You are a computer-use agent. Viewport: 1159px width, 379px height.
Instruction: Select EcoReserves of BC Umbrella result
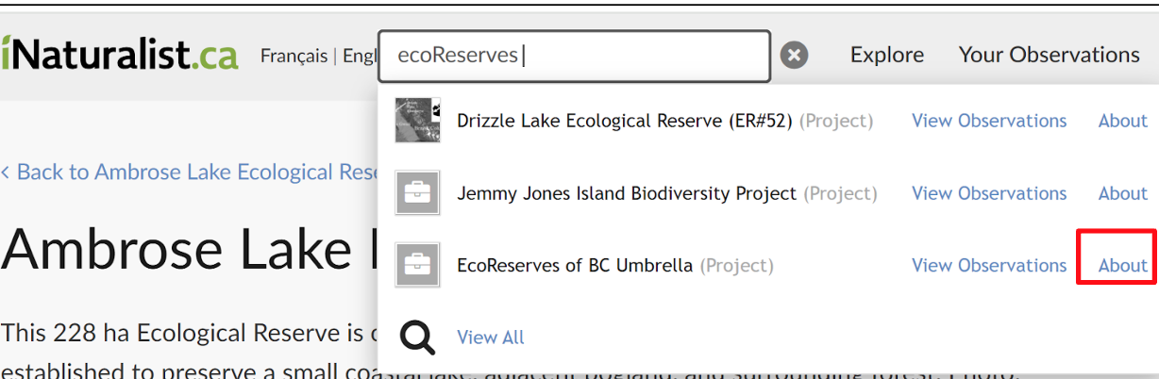click(x=574, y=266)
